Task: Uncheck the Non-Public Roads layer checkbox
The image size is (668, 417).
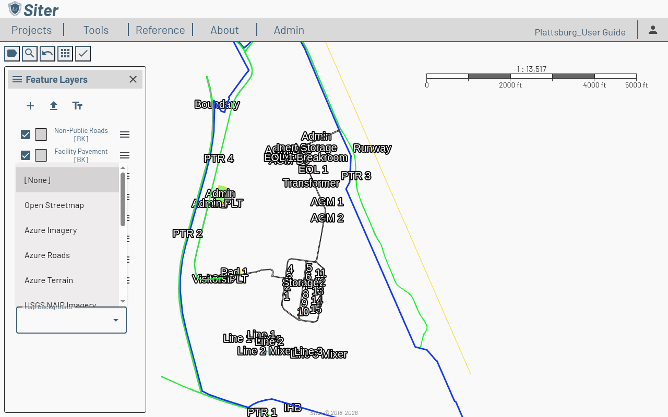Action: 26,134
